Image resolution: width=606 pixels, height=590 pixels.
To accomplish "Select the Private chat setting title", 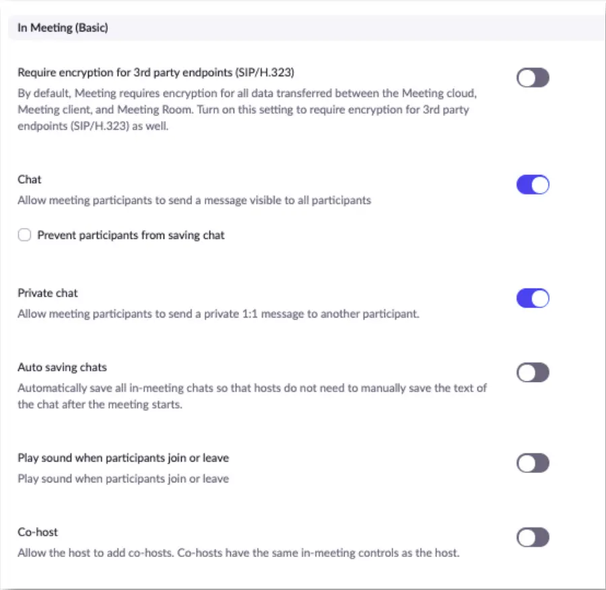I will [48, 293].
